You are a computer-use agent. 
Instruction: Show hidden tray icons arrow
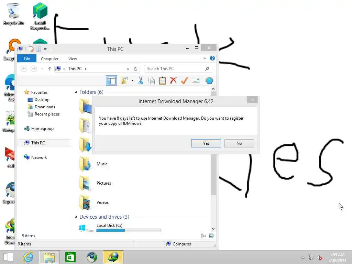coord(303,257)
